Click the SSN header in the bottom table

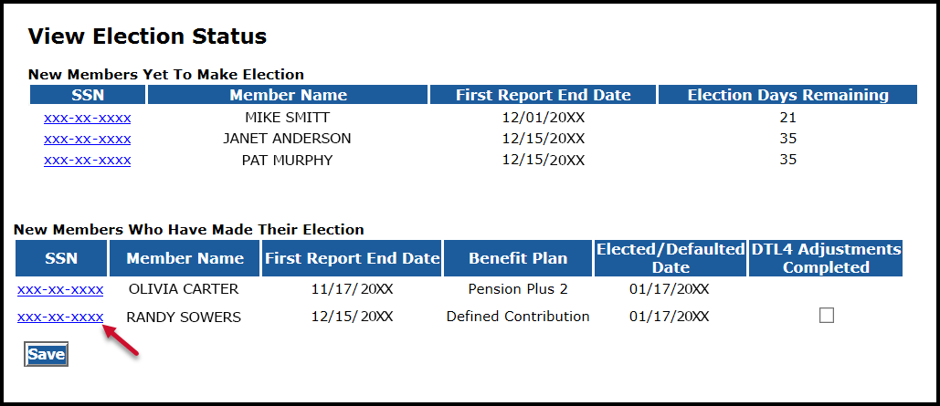point(61,258)
